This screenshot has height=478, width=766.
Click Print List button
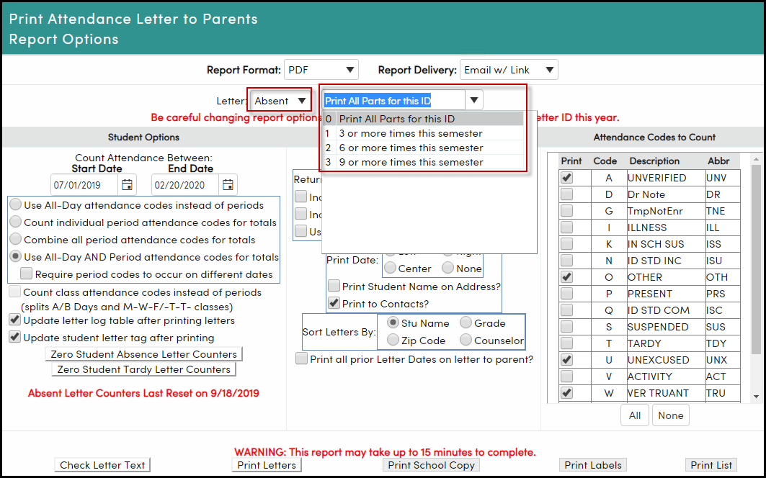[x=711, y=465]
